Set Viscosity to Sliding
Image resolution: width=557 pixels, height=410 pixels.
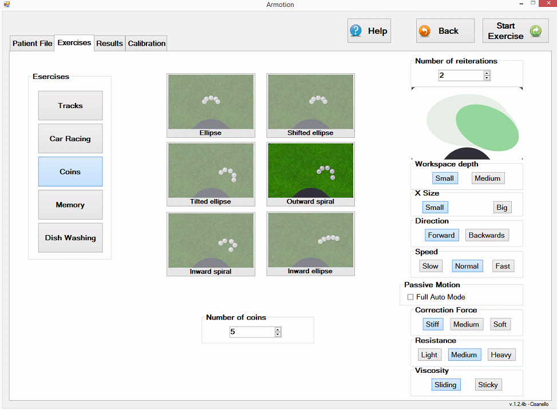click(446, 384)
